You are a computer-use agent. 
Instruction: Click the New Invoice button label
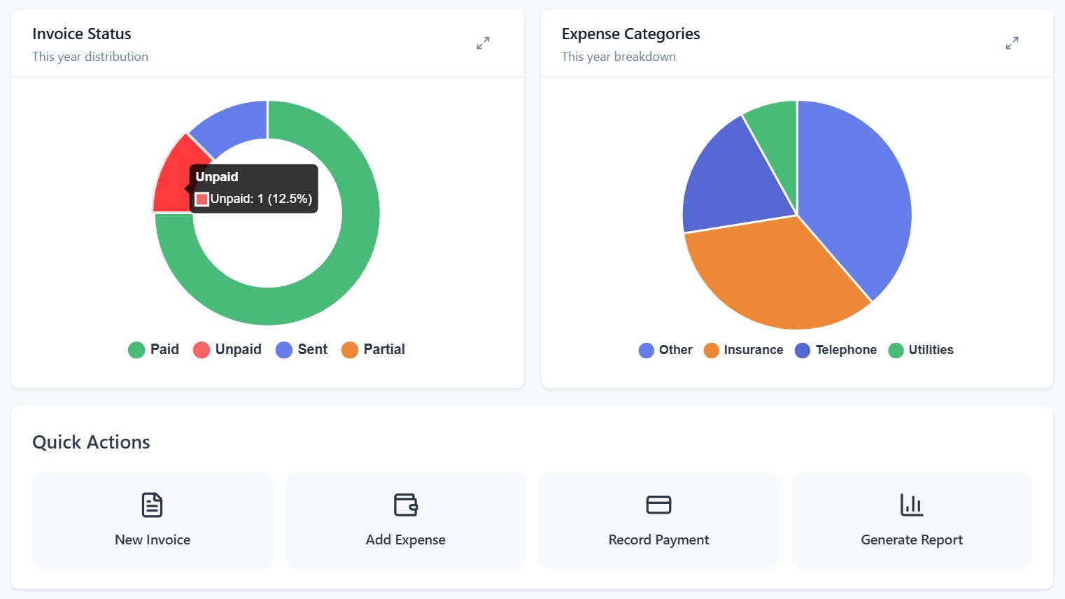(x=153, y=540)
